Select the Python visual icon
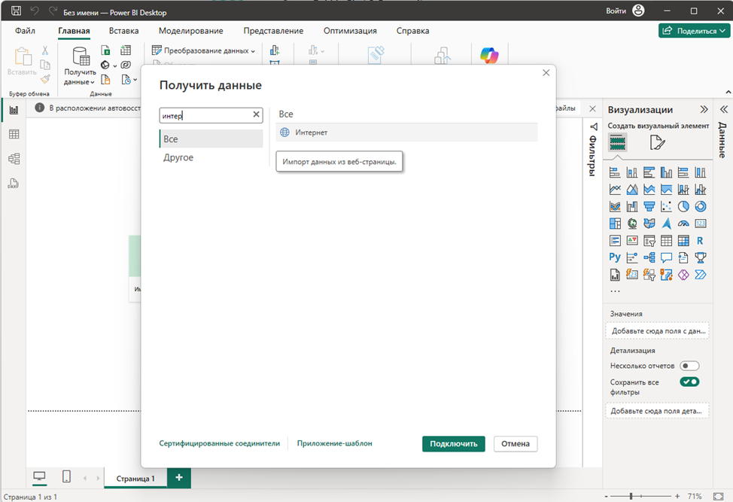733x502 pixels. pos(615,257)
